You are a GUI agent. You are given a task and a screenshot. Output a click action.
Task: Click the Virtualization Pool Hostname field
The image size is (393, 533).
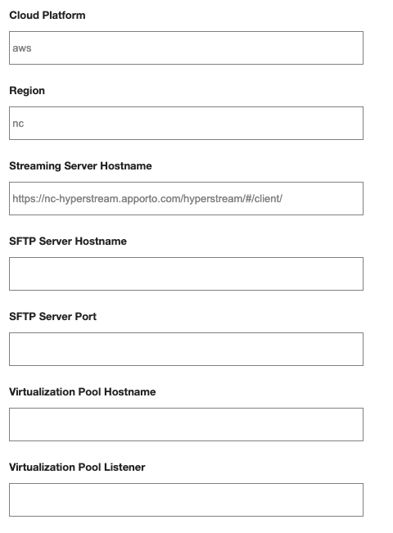point(186,425)
